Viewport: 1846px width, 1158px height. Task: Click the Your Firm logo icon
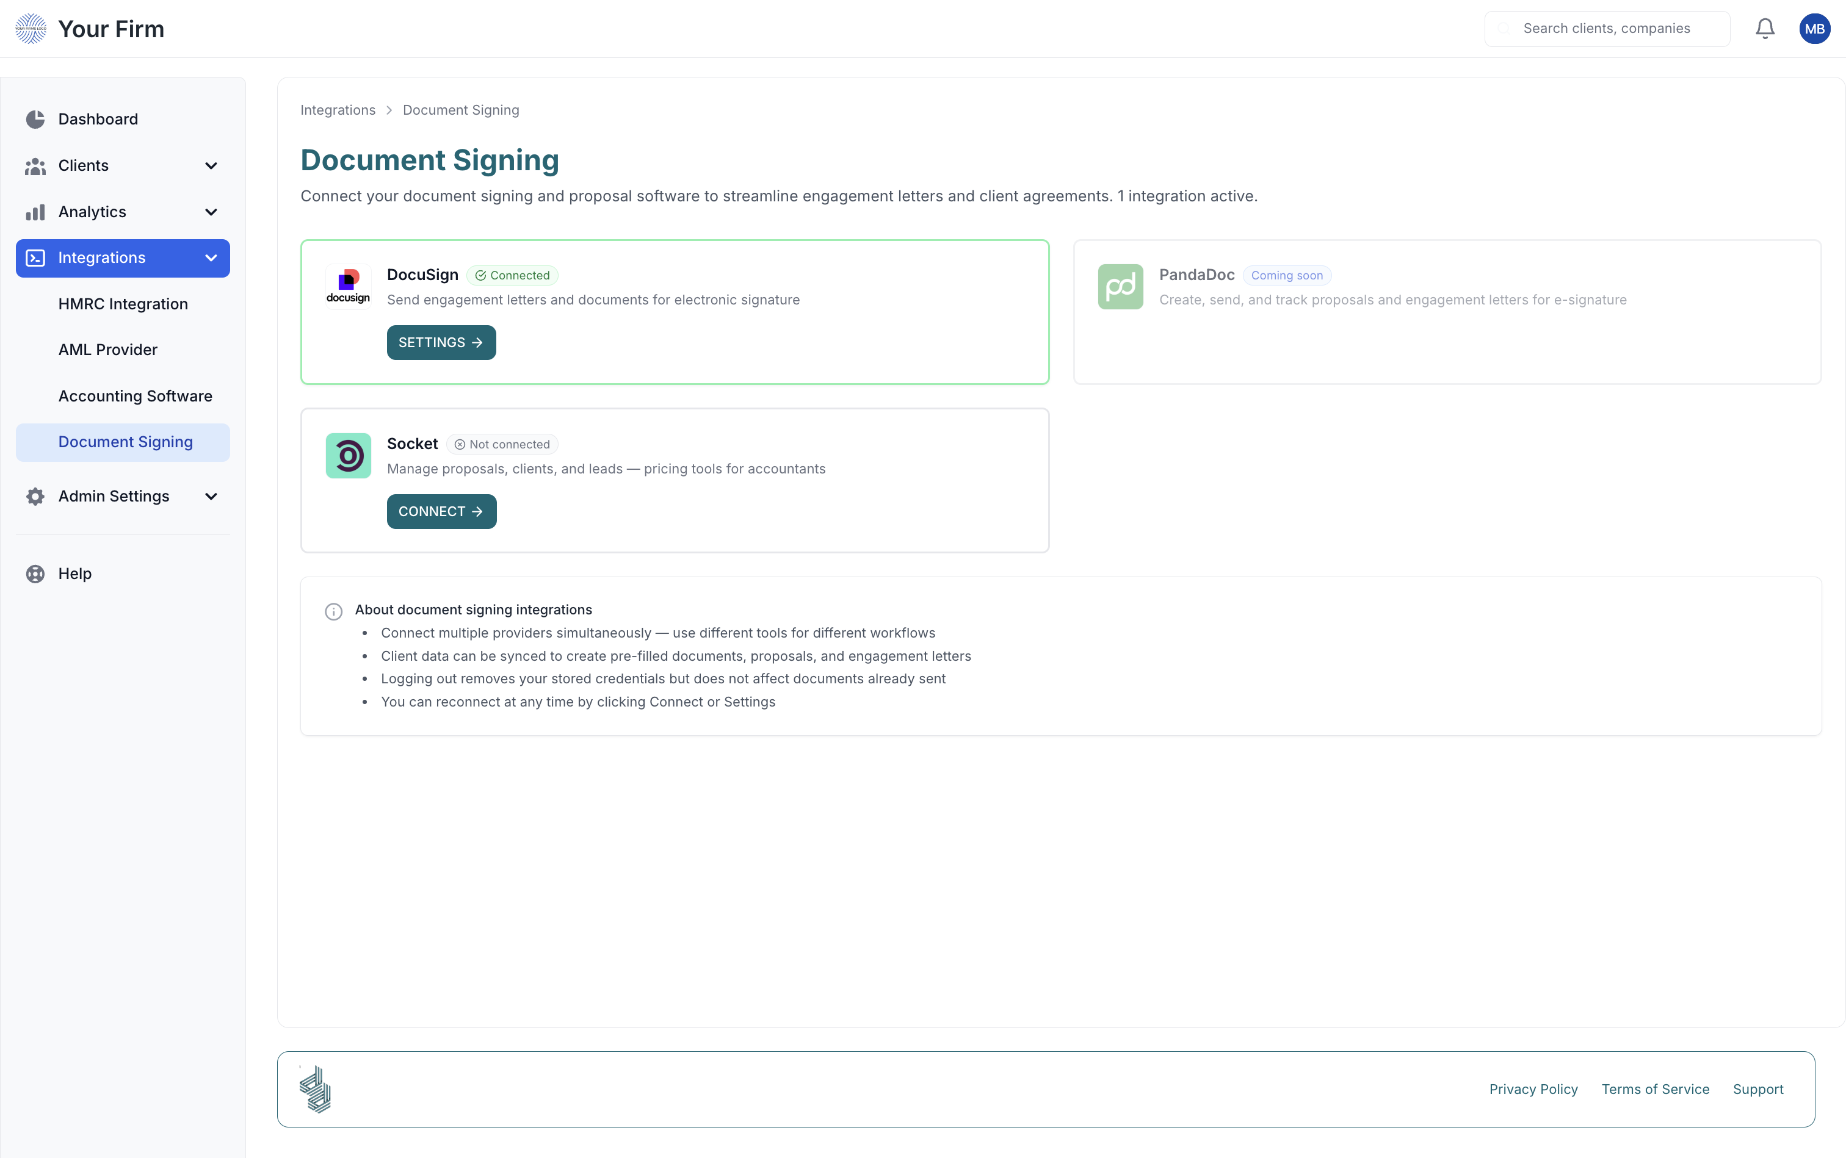(31, 28)
